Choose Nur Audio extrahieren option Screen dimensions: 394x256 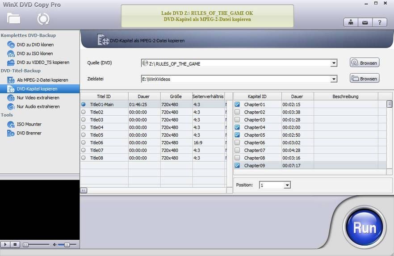pos(38,106)
